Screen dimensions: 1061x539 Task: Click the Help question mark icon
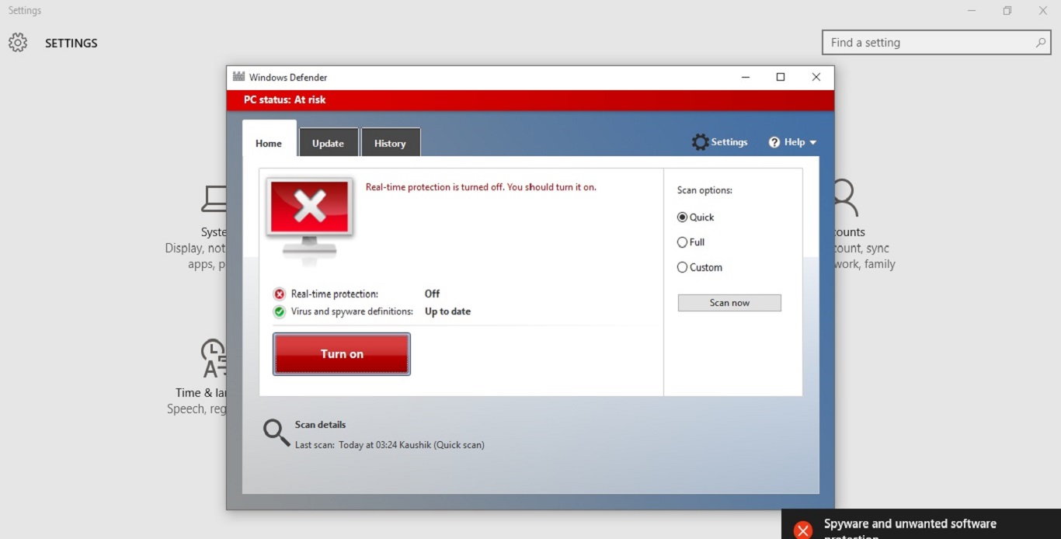[774, 142]
